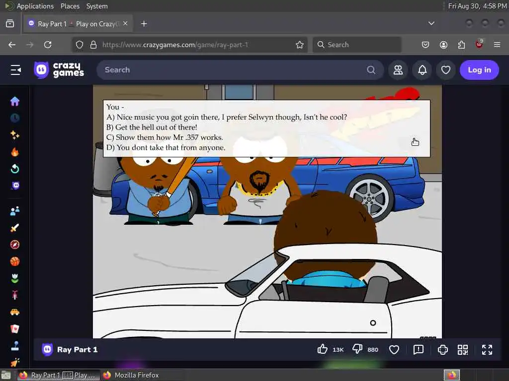Click the Log in button
This screenshot has width=509, height=381.
click(479, 70)
